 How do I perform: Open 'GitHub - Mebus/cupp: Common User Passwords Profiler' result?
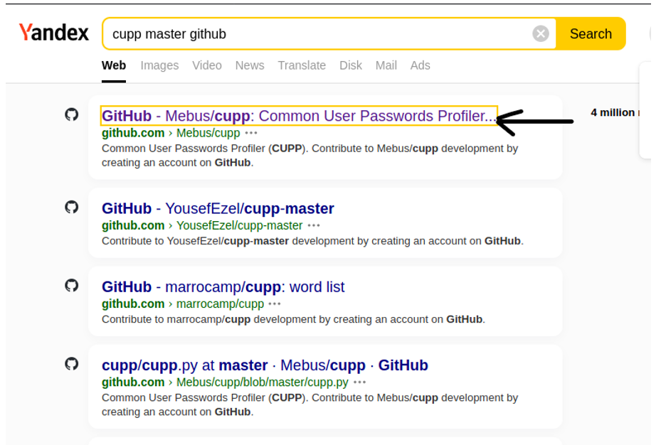click(x=299, y=116)
